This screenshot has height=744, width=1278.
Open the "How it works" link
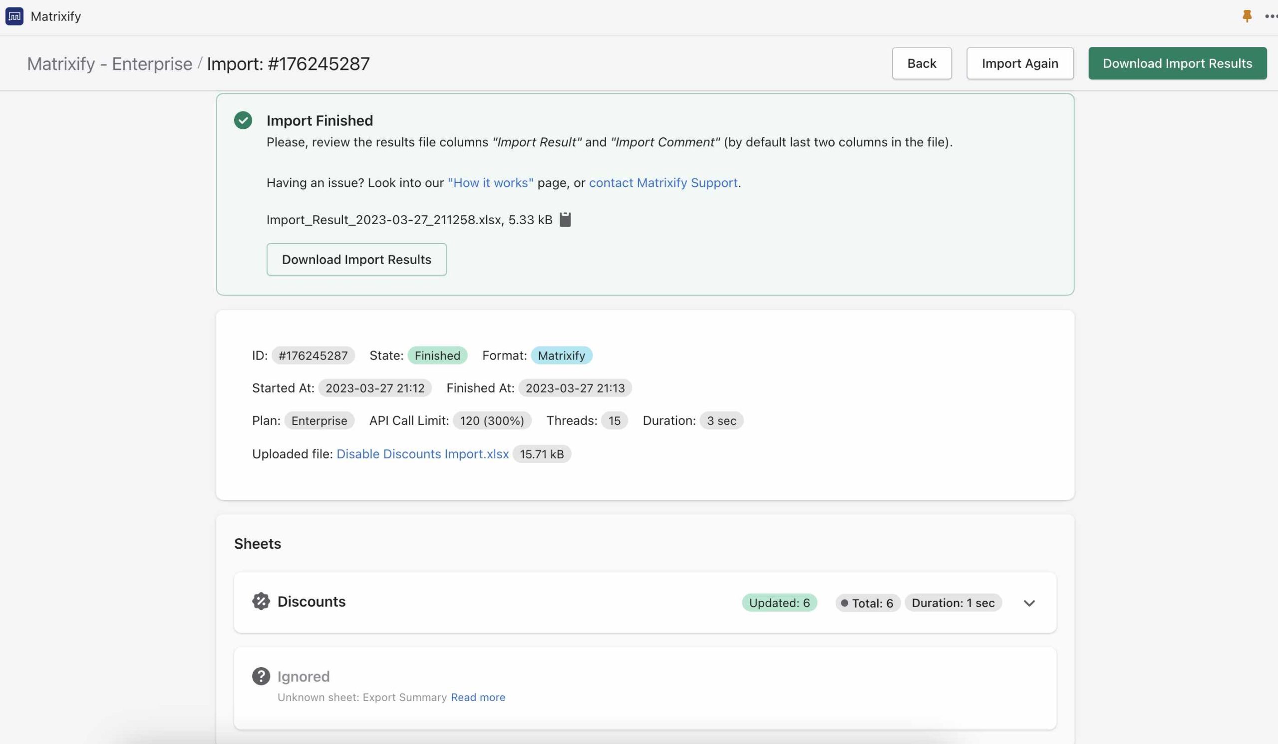[490, 183]
